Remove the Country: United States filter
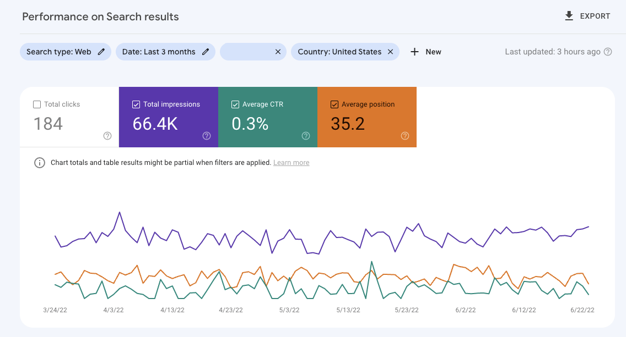The height and width of the screenshot is (337, 626). coord(390,51)
